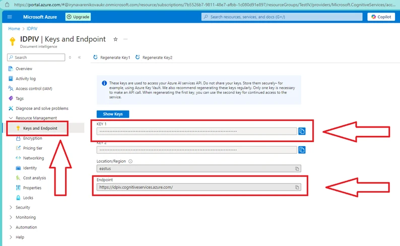
Task: Open the more options ellipsis
Action: click(125, 39)
